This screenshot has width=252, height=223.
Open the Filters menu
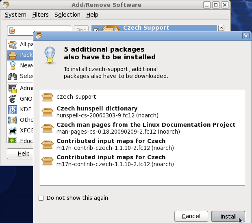click(x=40, y=15)
